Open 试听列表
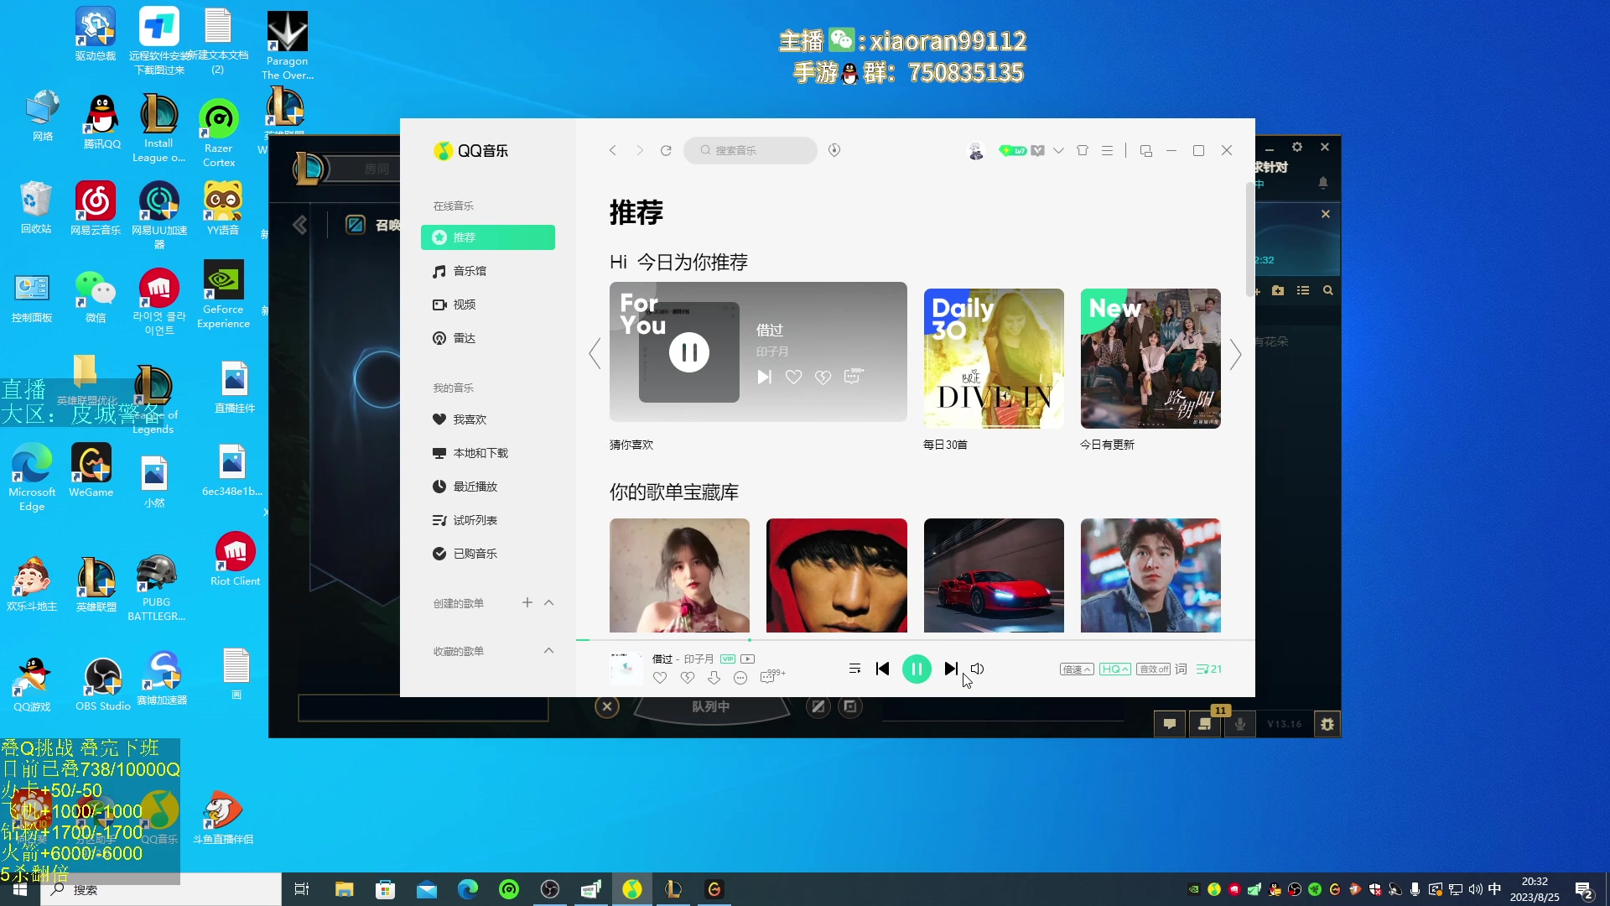 [488, 520]
